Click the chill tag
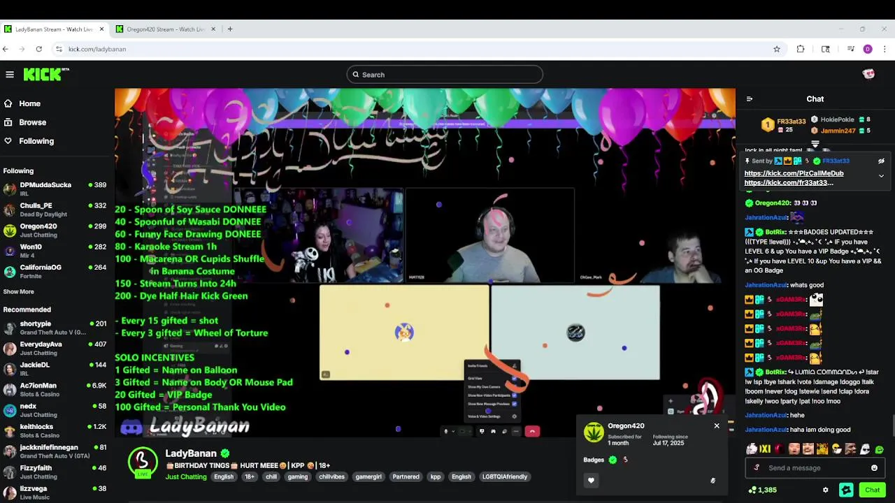The height and width of the screenshot is (503, 895). (271, 477)
